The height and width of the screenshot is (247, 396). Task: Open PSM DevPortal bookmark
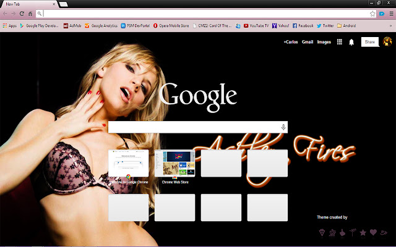point(135,25)
